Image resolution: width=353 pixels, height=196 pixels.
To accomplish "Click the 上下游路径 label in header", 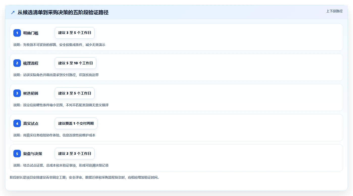I will coord(334,11).
